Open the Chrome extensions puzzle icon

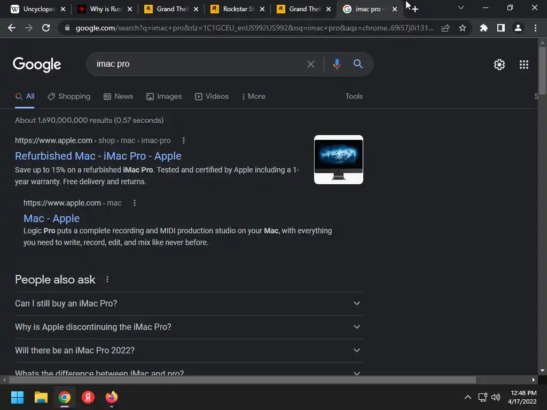484,28
